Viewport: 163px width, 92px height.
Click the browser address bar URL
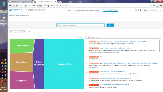46,6
